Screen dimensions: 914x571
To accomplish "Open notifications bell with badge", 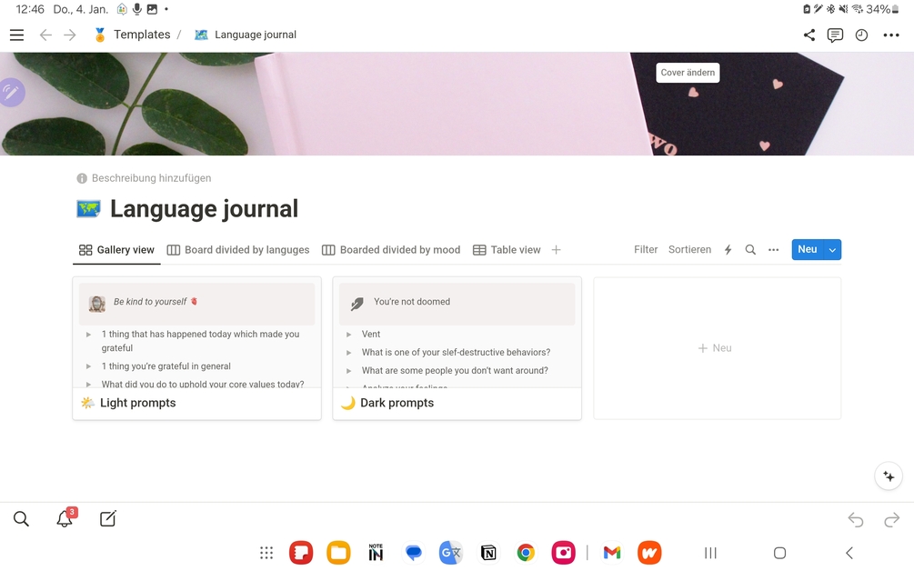I will pyautogui.click(x=64, y=518).
